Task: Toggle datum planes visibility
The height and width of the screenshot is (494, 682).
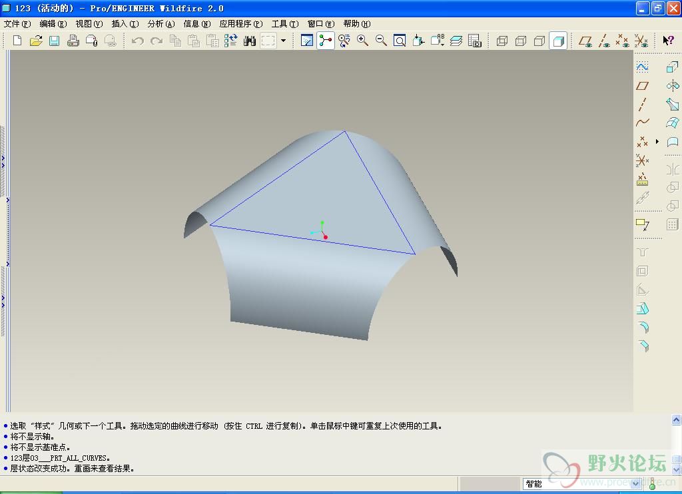Action: click(585, 41)
